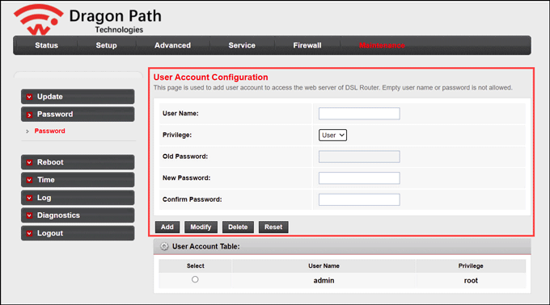550x305 pixels.
Task: Expand the Time sidebar section
Action: [78, 180]
